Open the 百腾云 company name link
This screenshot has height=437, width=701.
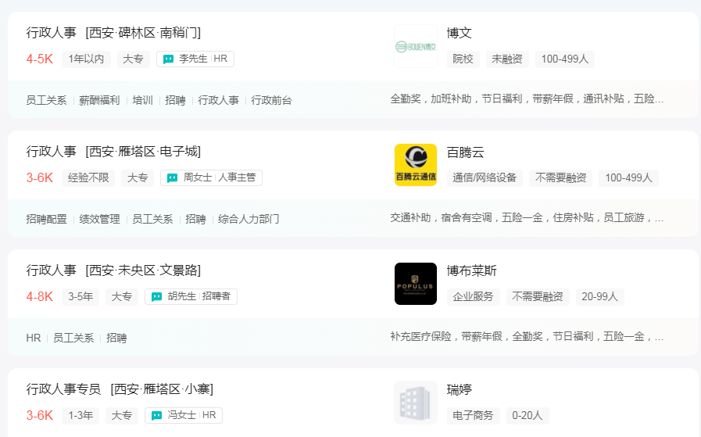pyautogui.click(x=466, y=152)
